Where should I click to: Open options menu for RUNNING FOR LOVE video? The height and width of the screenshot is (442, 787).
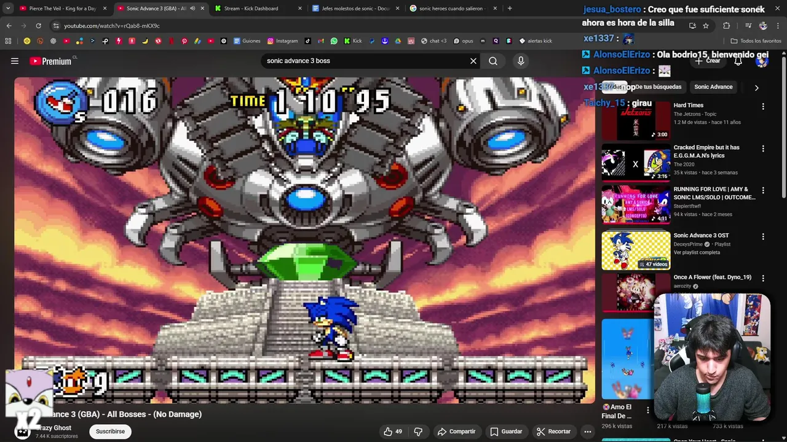[763, 190]
